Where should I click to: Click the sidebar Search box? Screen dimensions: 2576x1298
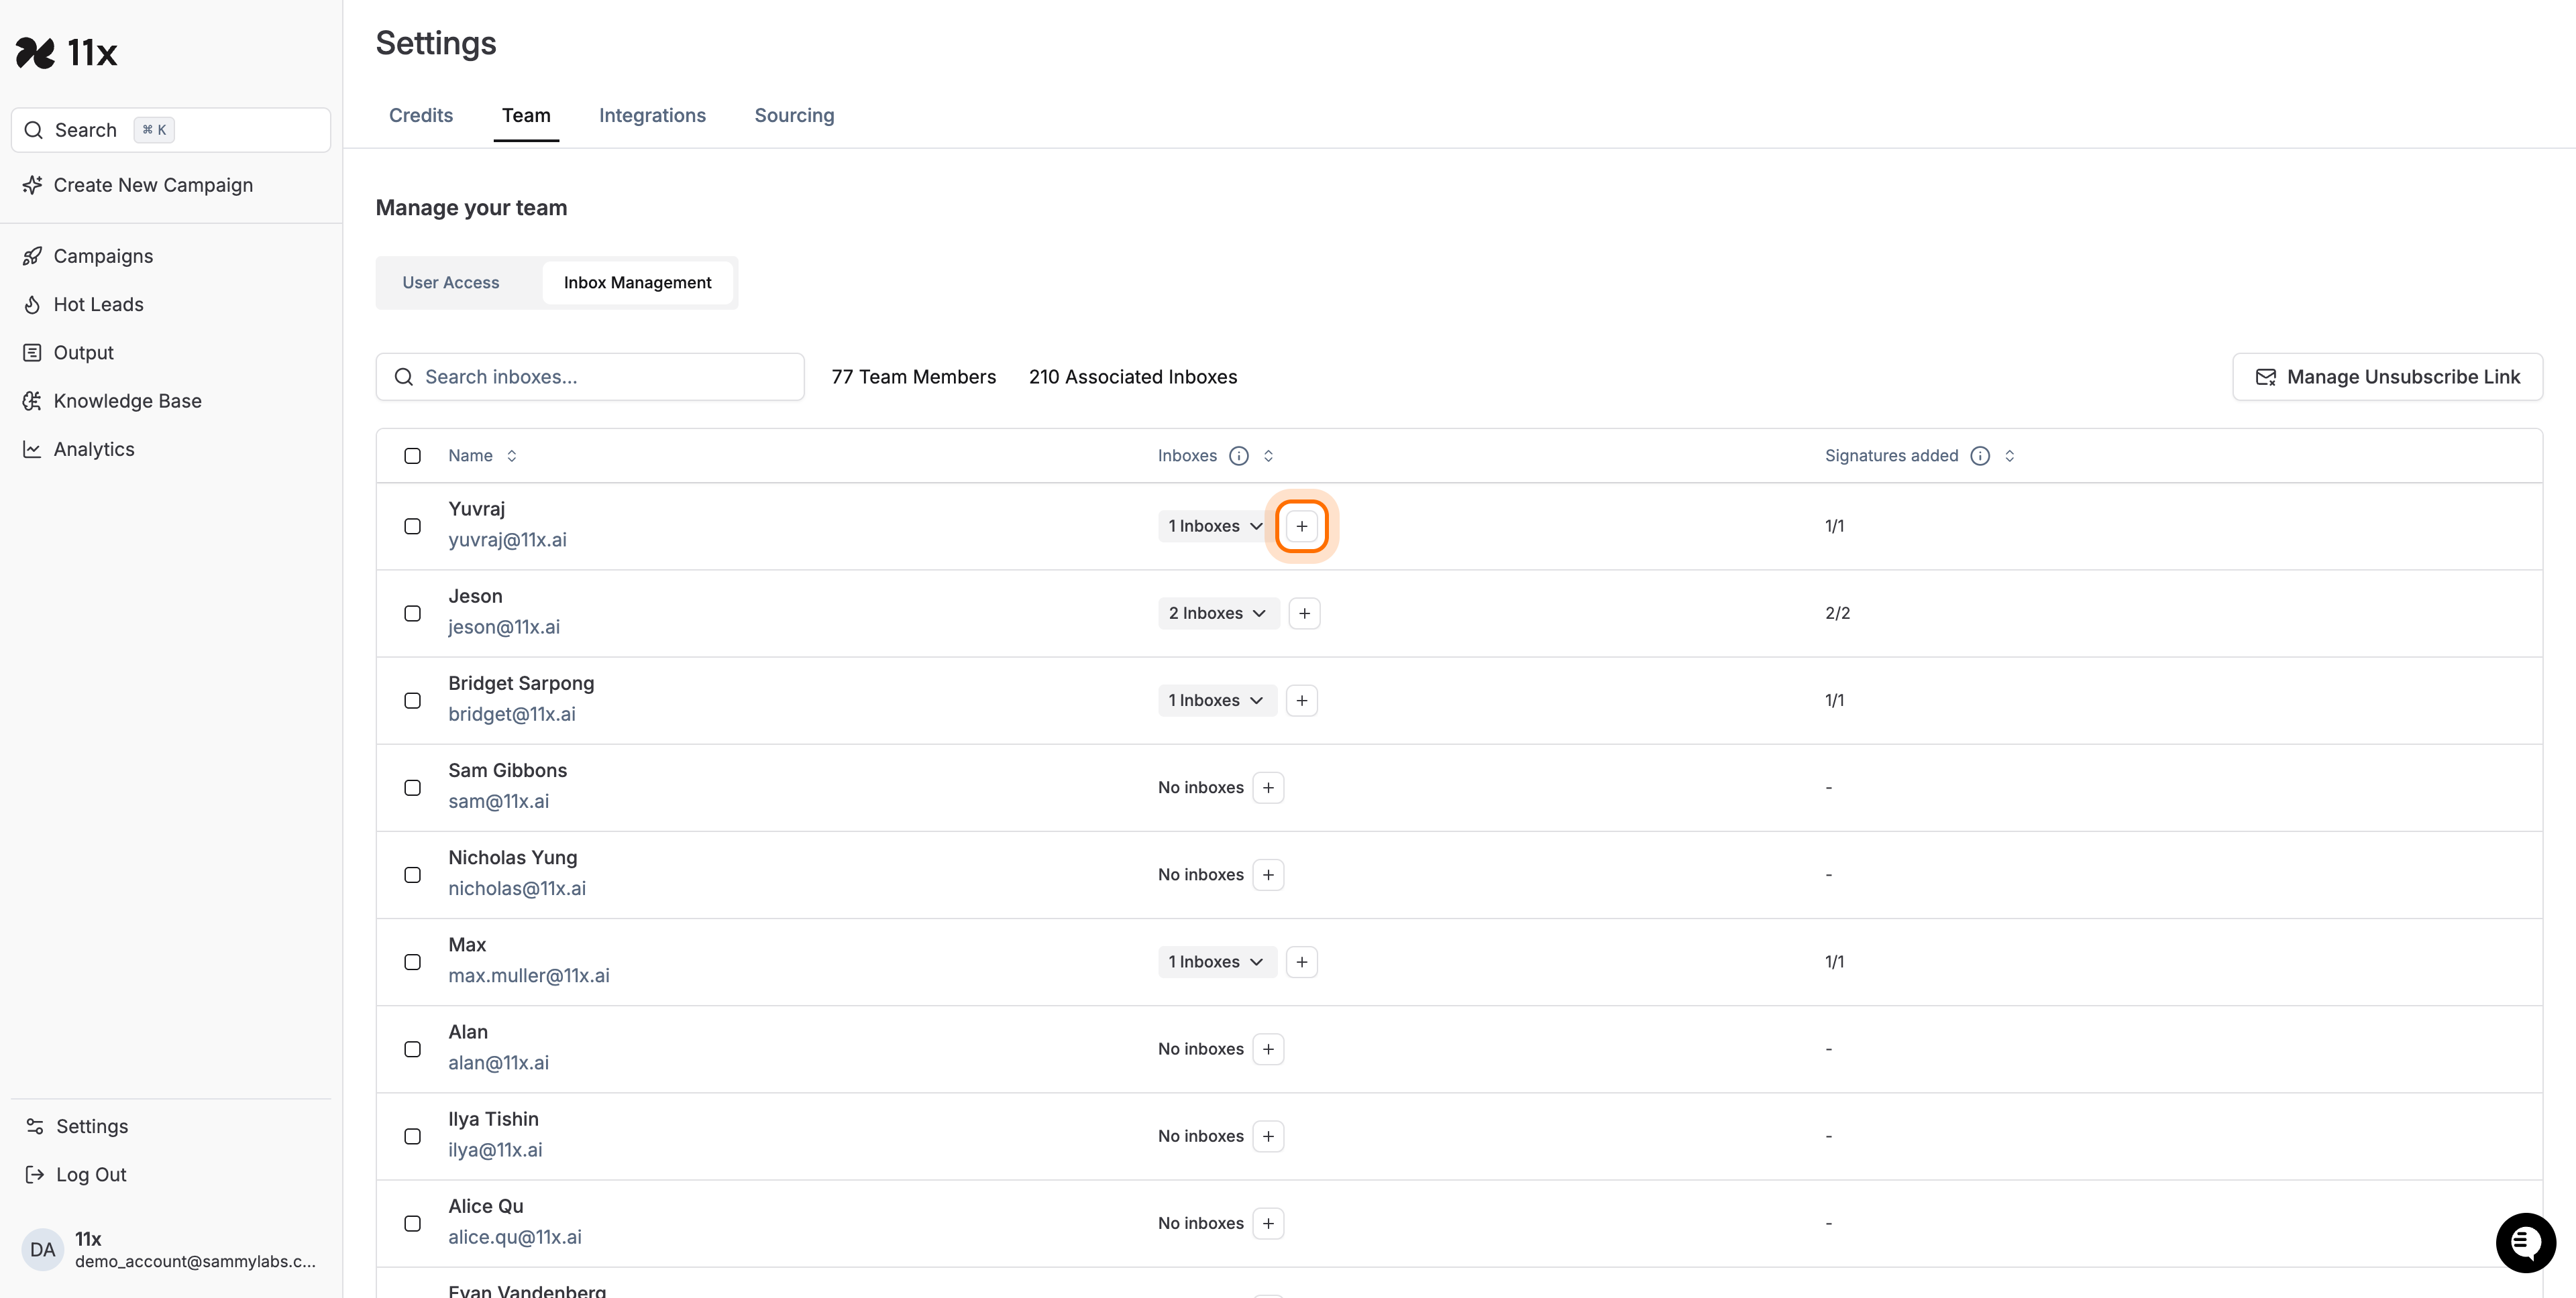(x=171, y=130)
